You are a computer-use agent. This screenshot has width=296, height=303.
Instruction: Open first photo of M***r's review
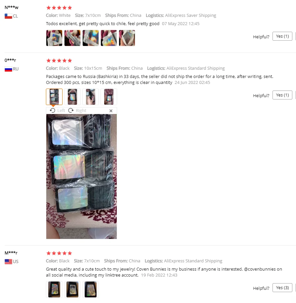click(54, 289)
